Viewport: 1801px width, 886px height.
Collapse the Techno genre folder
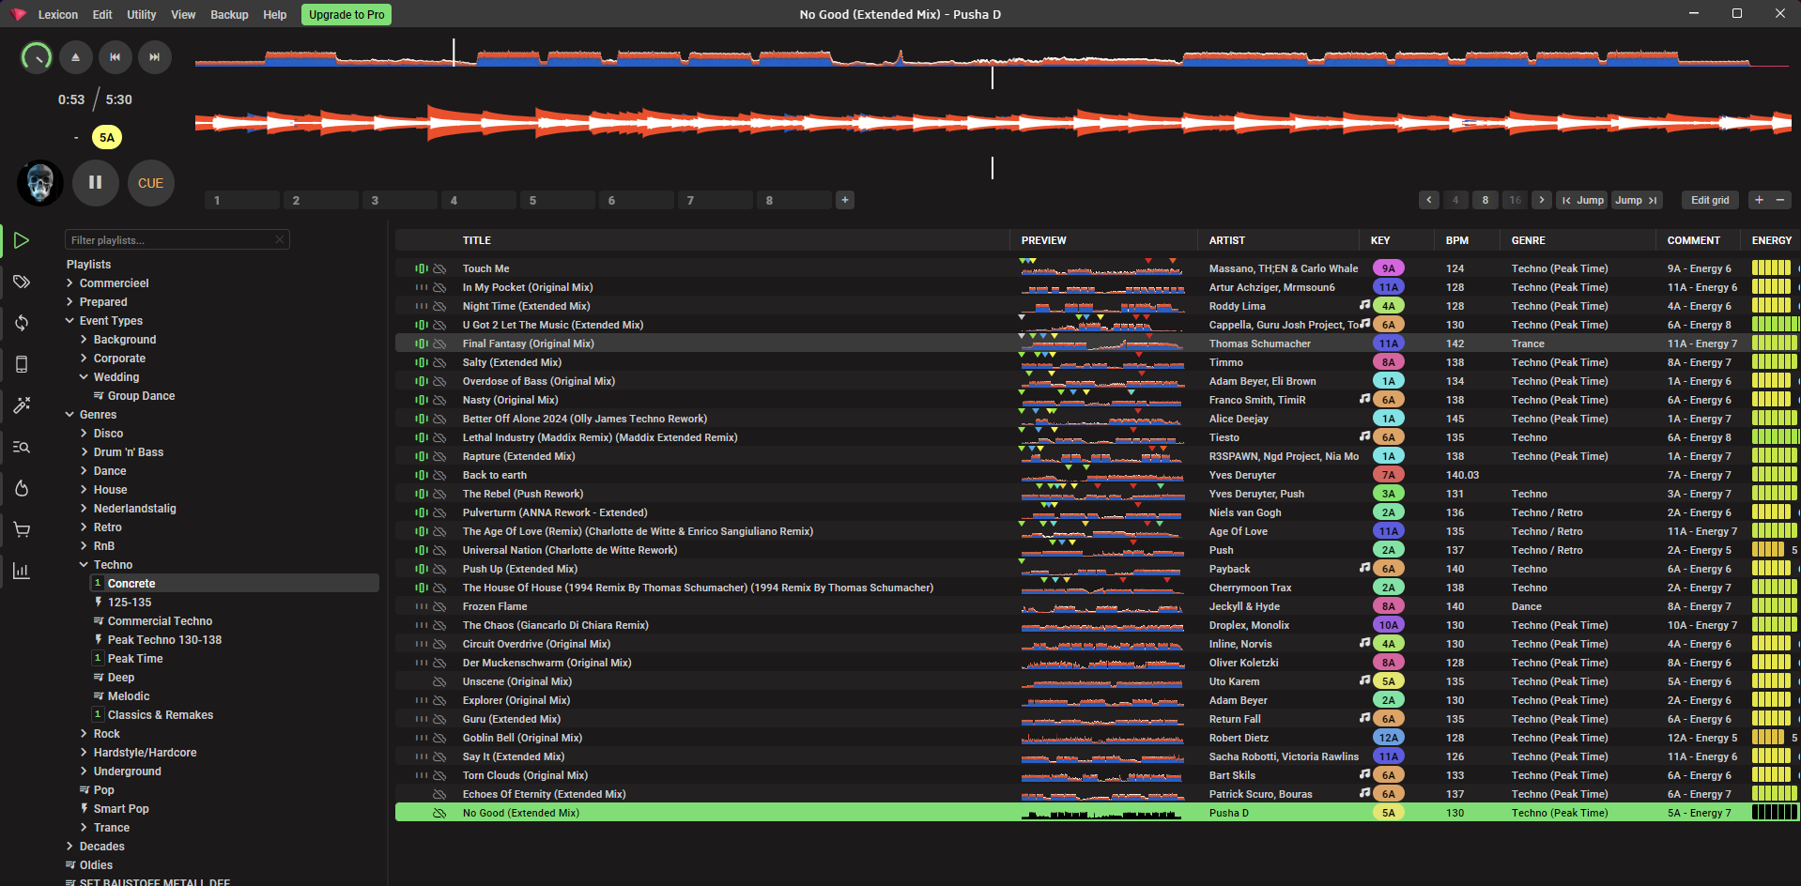coord(84,565)
